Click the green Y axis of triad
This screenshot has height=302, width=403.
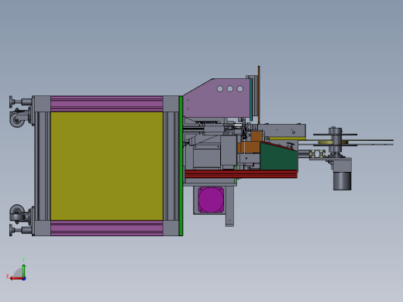click(23, 270)
